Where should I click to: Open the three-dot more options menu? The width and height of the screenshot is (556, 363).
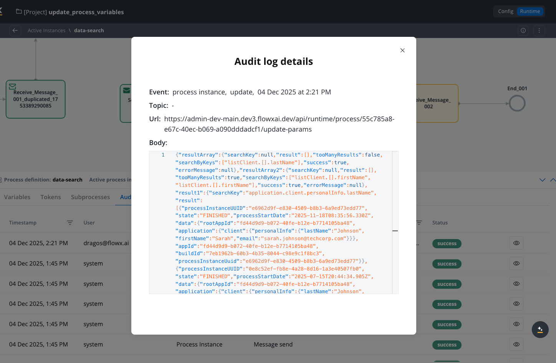pos(539,30)
